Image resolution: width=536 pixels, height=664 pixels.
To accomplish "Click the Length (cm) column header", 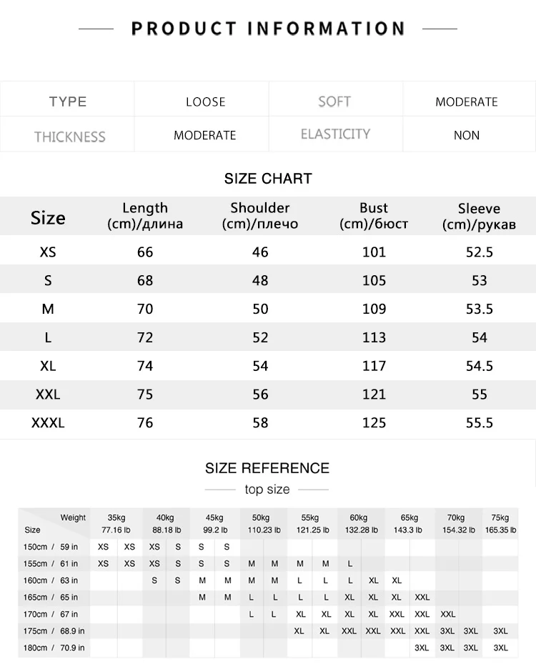I will 145,216.
